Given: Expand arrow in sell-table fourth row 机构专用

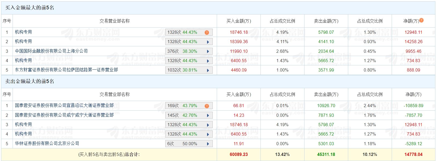Looking at the screenshot, I should [x=208, y=134].
